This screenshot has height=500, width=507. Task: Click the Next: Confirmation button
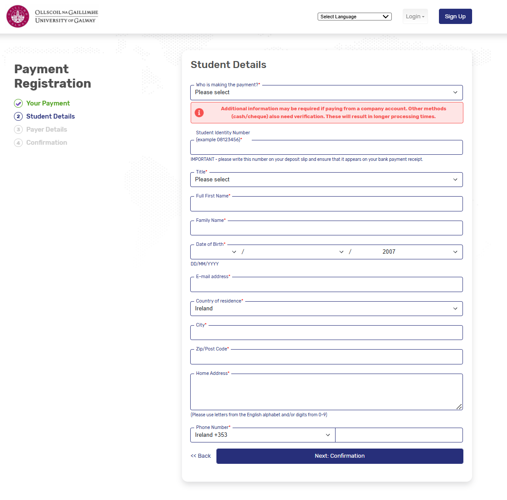pos(339,456)
